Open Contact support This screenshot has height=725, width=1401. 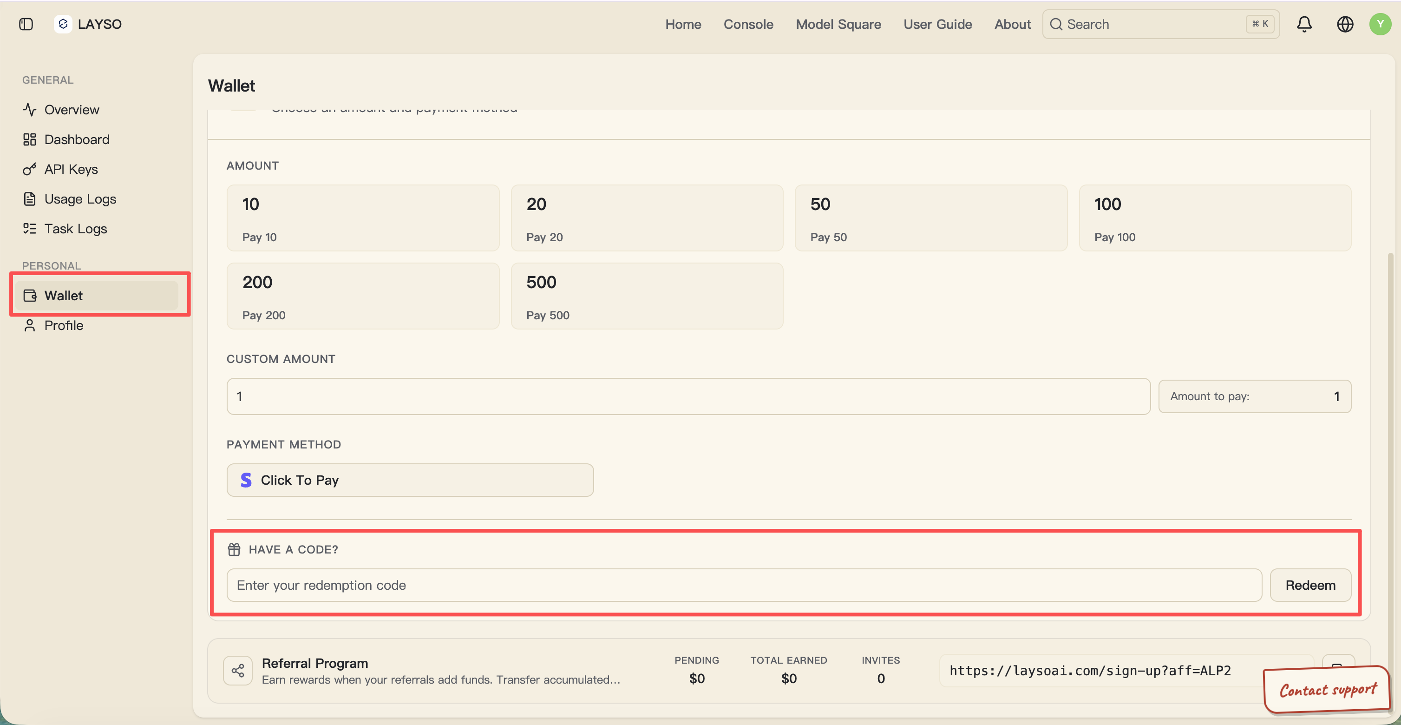point(1327,690)
